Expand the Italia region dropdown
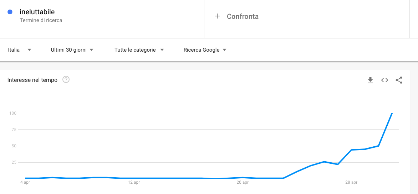The image size is (418, 194). coord(20,50)
